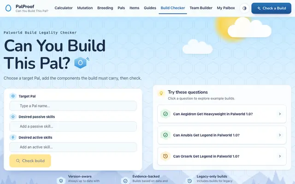Expand the Aegidron Heavyweight question chevron
This screenshot has width=295, height=184.
click(280, 114)
